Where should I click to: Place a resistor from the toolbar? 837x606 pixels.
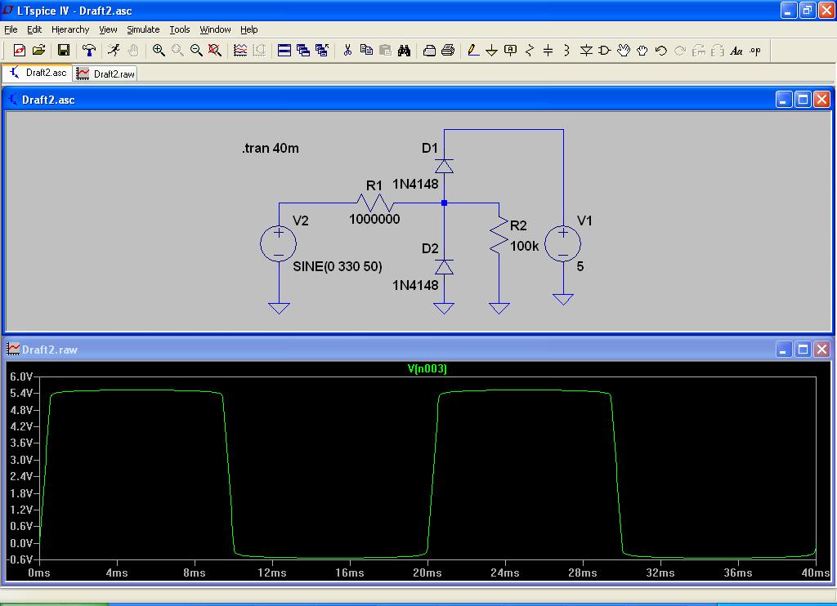(530, 50)
